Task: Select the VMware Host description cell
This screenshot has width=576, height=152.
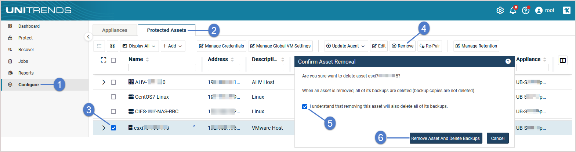Action: click(267, 128)
